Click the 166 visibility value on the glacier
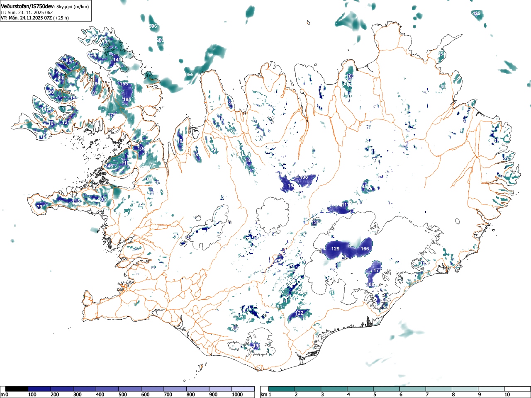 coord(365,249)
